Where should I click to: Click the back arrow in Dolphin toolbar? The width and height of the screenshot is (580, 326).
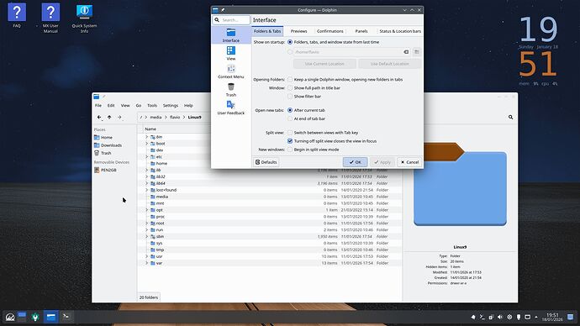pyautogui.click(x=99, y=117)
